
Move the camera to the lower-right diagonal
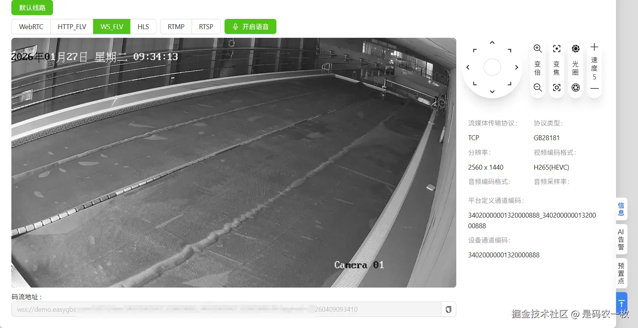[x=510, y=84]
